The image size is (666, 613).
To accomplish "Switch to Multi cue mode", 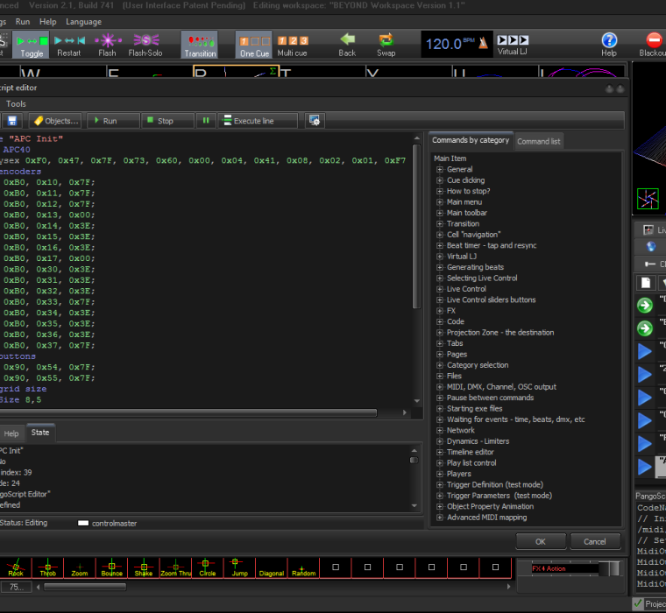I will pyautogui.click(x=293, y=44).
